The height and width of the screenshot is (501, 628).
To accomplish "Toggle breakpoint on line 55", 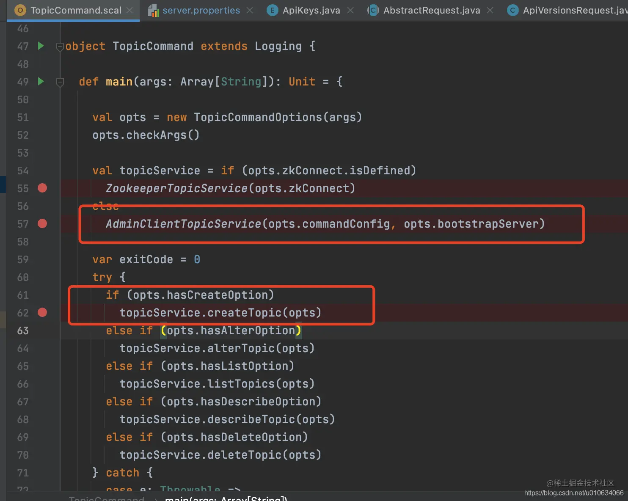I will [x=42, y=188].
